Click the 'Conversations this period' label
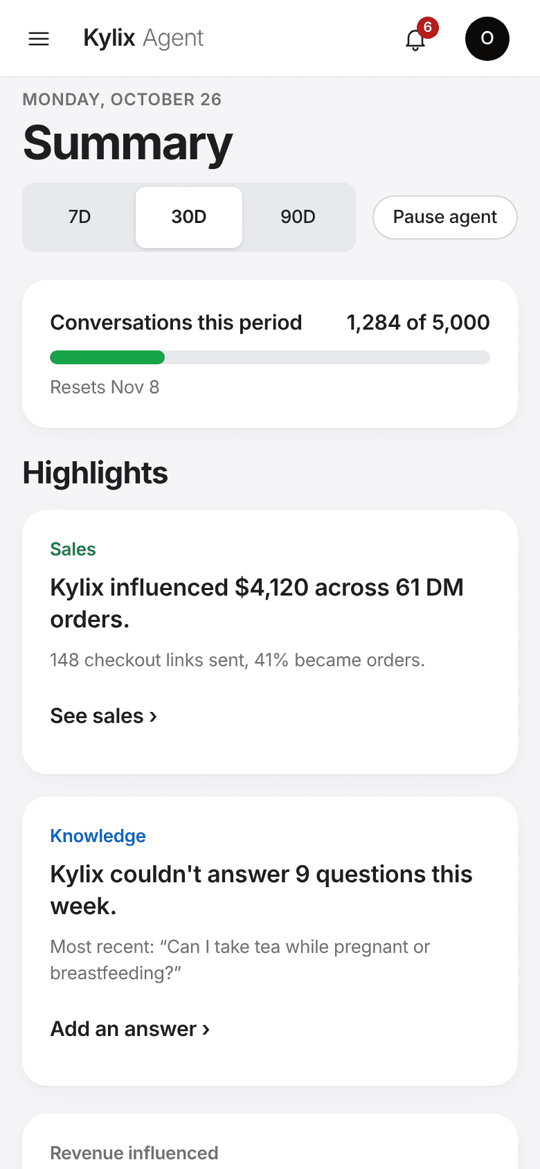 tap(177, 323)
